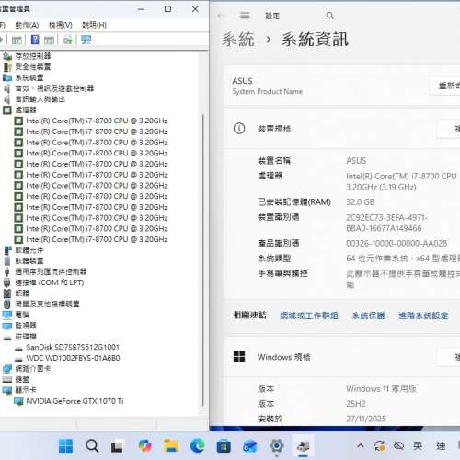
Task: Select the 軟體元件 category
Action: click(x=29, y=250)
